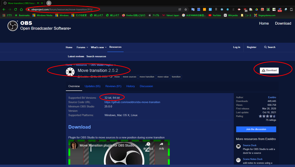
Task: Close the Move transition browser tab
Action: pos(42,3)
